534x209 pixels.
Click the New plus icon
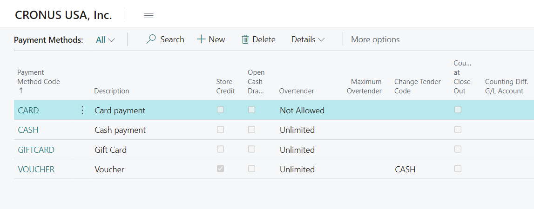201,39
